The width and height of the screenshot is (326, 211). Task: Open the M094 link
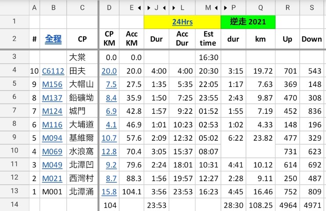(x=52, y=138)
